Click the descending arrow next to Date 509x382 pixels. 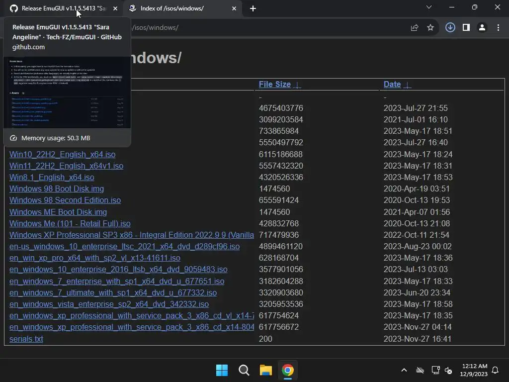407,85
